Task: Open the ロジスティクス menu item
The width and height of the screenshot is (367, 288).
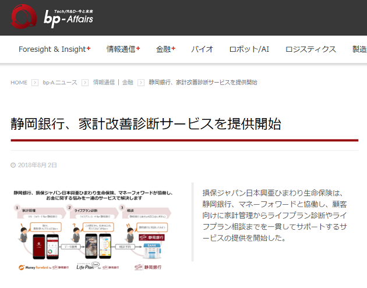Action: pyautogui.click(x=310, y=49)
